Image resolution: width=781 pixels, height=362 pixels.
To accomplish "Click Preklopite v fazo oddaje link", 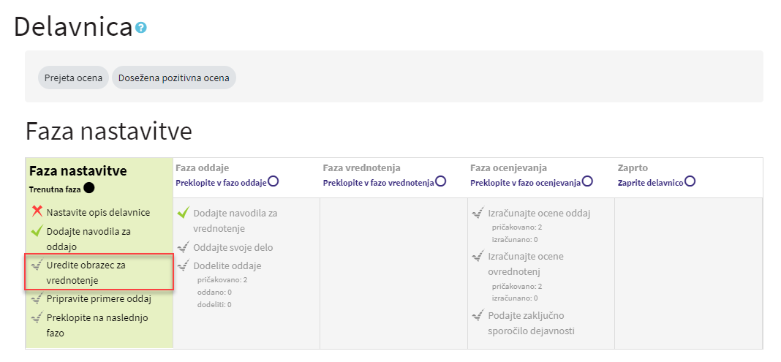I will [221, 182].
